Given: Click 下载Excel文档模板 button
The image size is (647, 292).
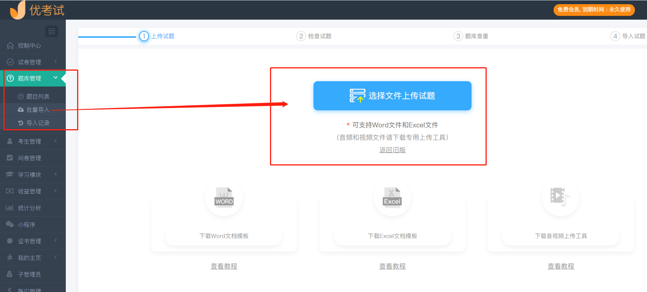Looking at the screenshot, I should coord(392,236).
